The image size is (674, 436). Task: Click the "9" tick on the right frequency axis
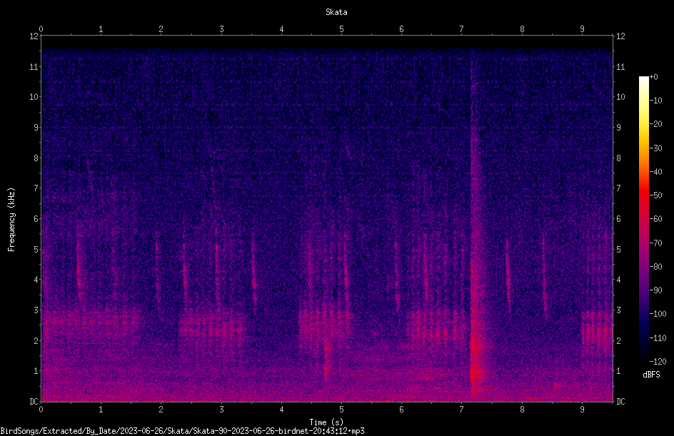(x=618, y=128)
